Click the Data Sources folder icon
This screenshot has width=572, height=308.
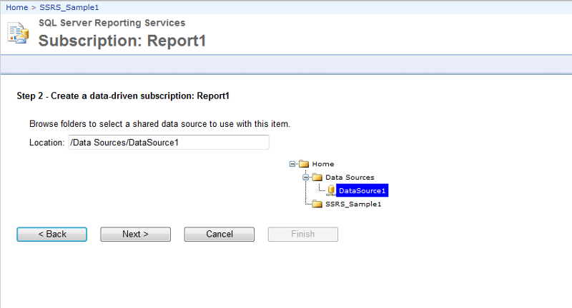click(x=317, y=178)
